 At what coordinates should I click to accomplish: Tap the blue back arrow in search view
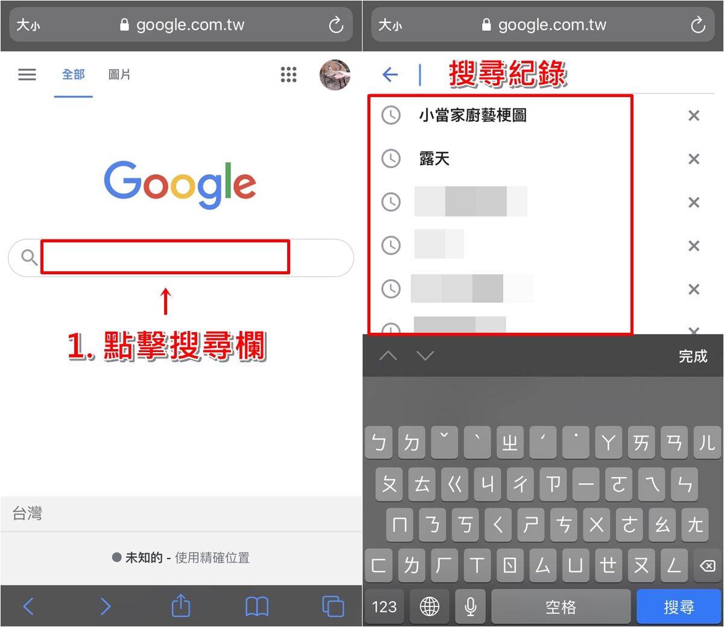click(390, 74)
